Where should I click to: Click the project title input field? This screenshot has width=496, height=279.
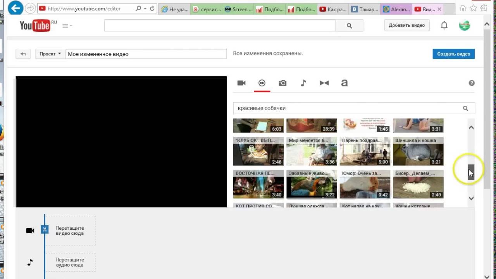click(146, 54)
